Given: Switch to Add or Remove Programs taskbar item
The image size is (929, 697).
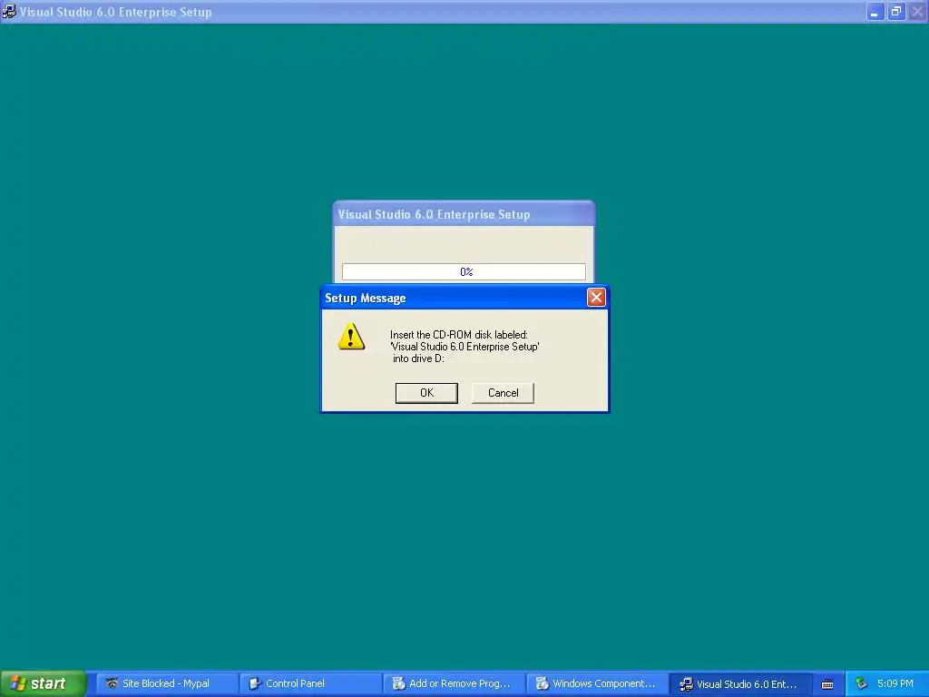Looking at the screenshot, I should [454, 683].
